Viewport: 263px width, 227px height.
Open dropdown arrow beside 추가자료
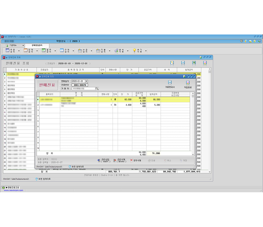click(146, 51)
